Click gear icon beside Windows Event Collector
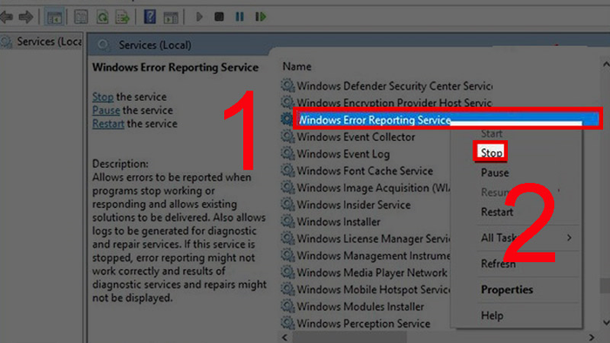Screen dimensions: 610x343 point(288,137)
